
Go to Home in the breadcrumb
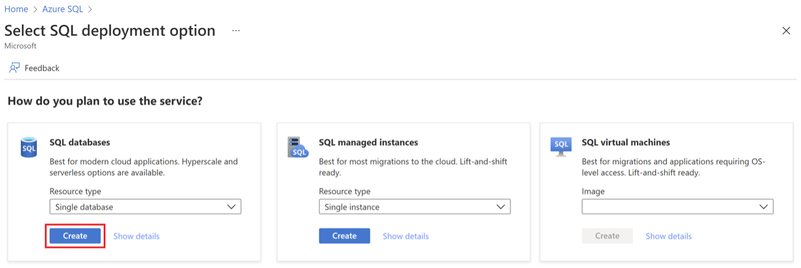[16, 9]
